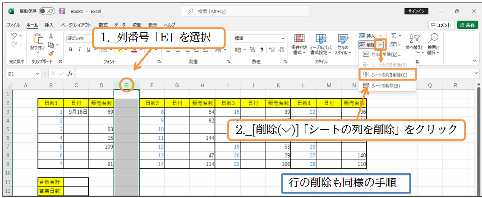
Task: Click the Sign in (サインイン) button
Action: [x=416, y=11]
